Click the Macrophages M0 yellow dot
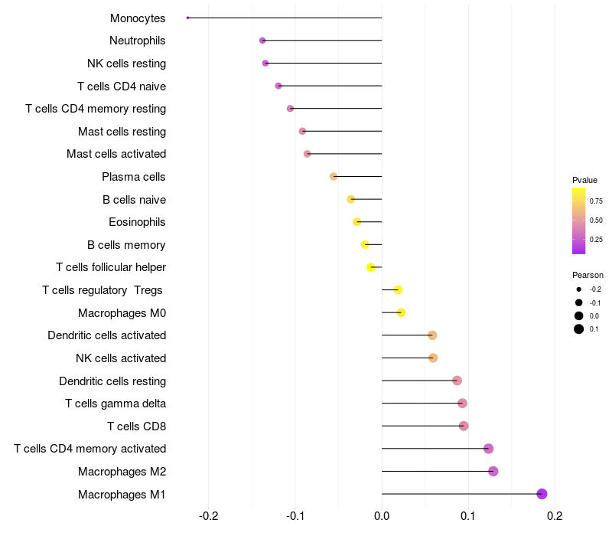612x536 pixels. 401,312
